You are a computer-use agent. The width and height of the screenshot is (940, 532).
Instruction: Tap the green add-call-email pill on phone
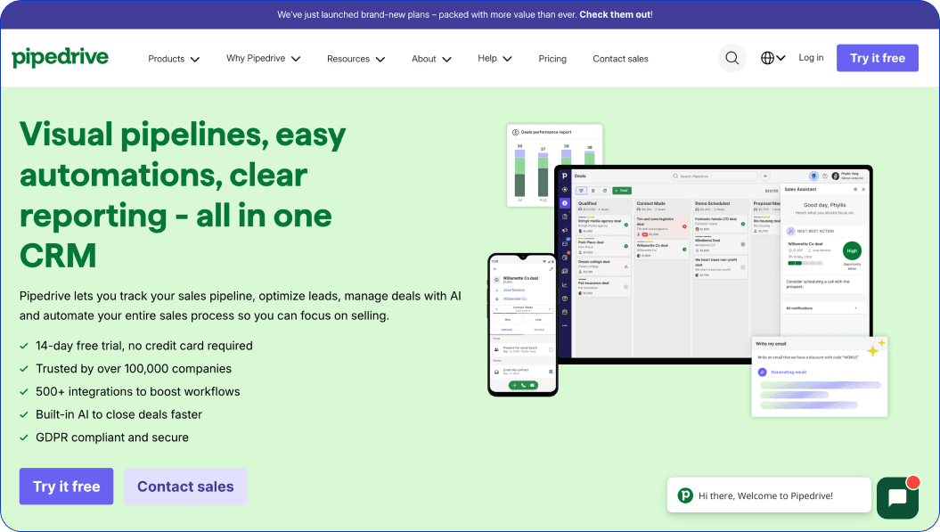523,385
